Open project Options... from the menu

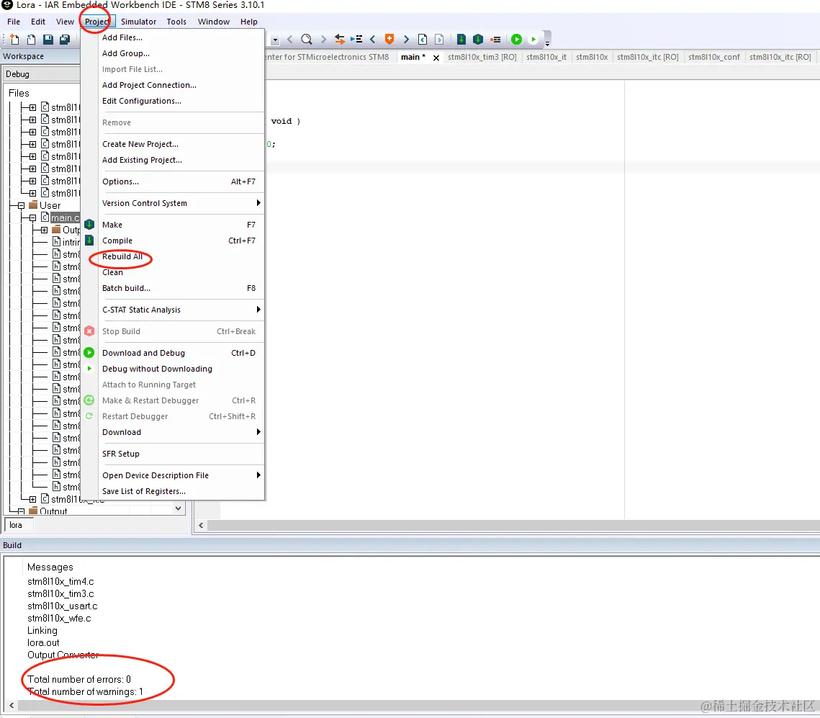tap(181, 181)
